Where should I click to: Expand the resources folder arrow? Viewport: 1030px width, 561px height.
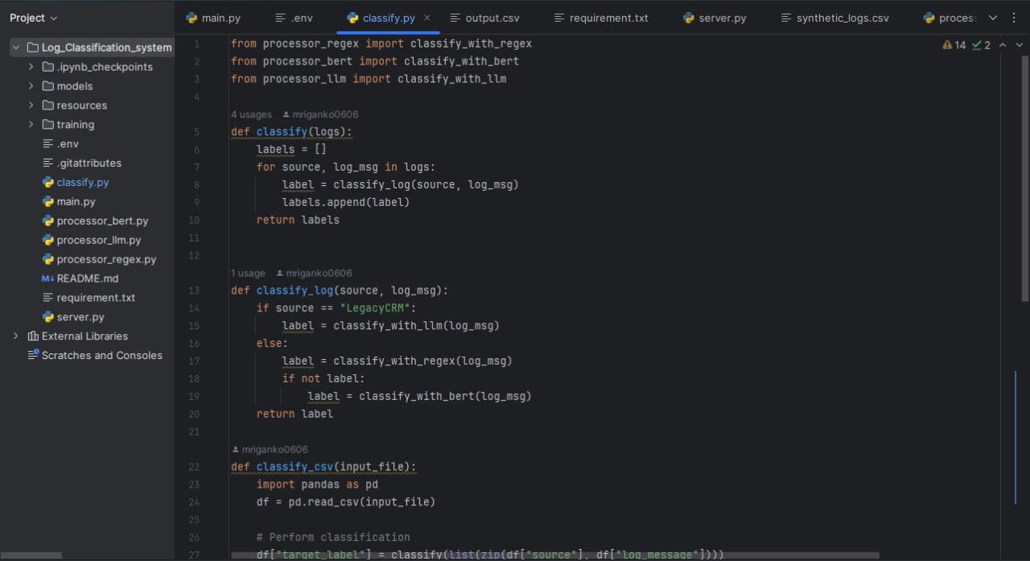(x=31, y=105)
